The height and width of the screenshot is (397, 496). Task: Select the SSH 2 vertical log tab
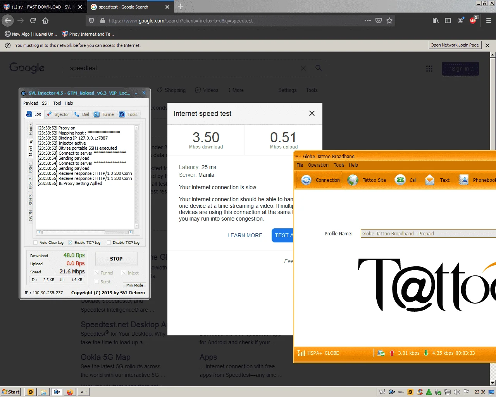(x=31, y=184)
